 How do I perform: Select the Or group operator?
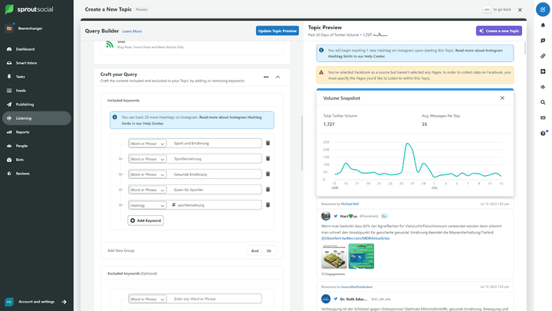pos(268,250)
